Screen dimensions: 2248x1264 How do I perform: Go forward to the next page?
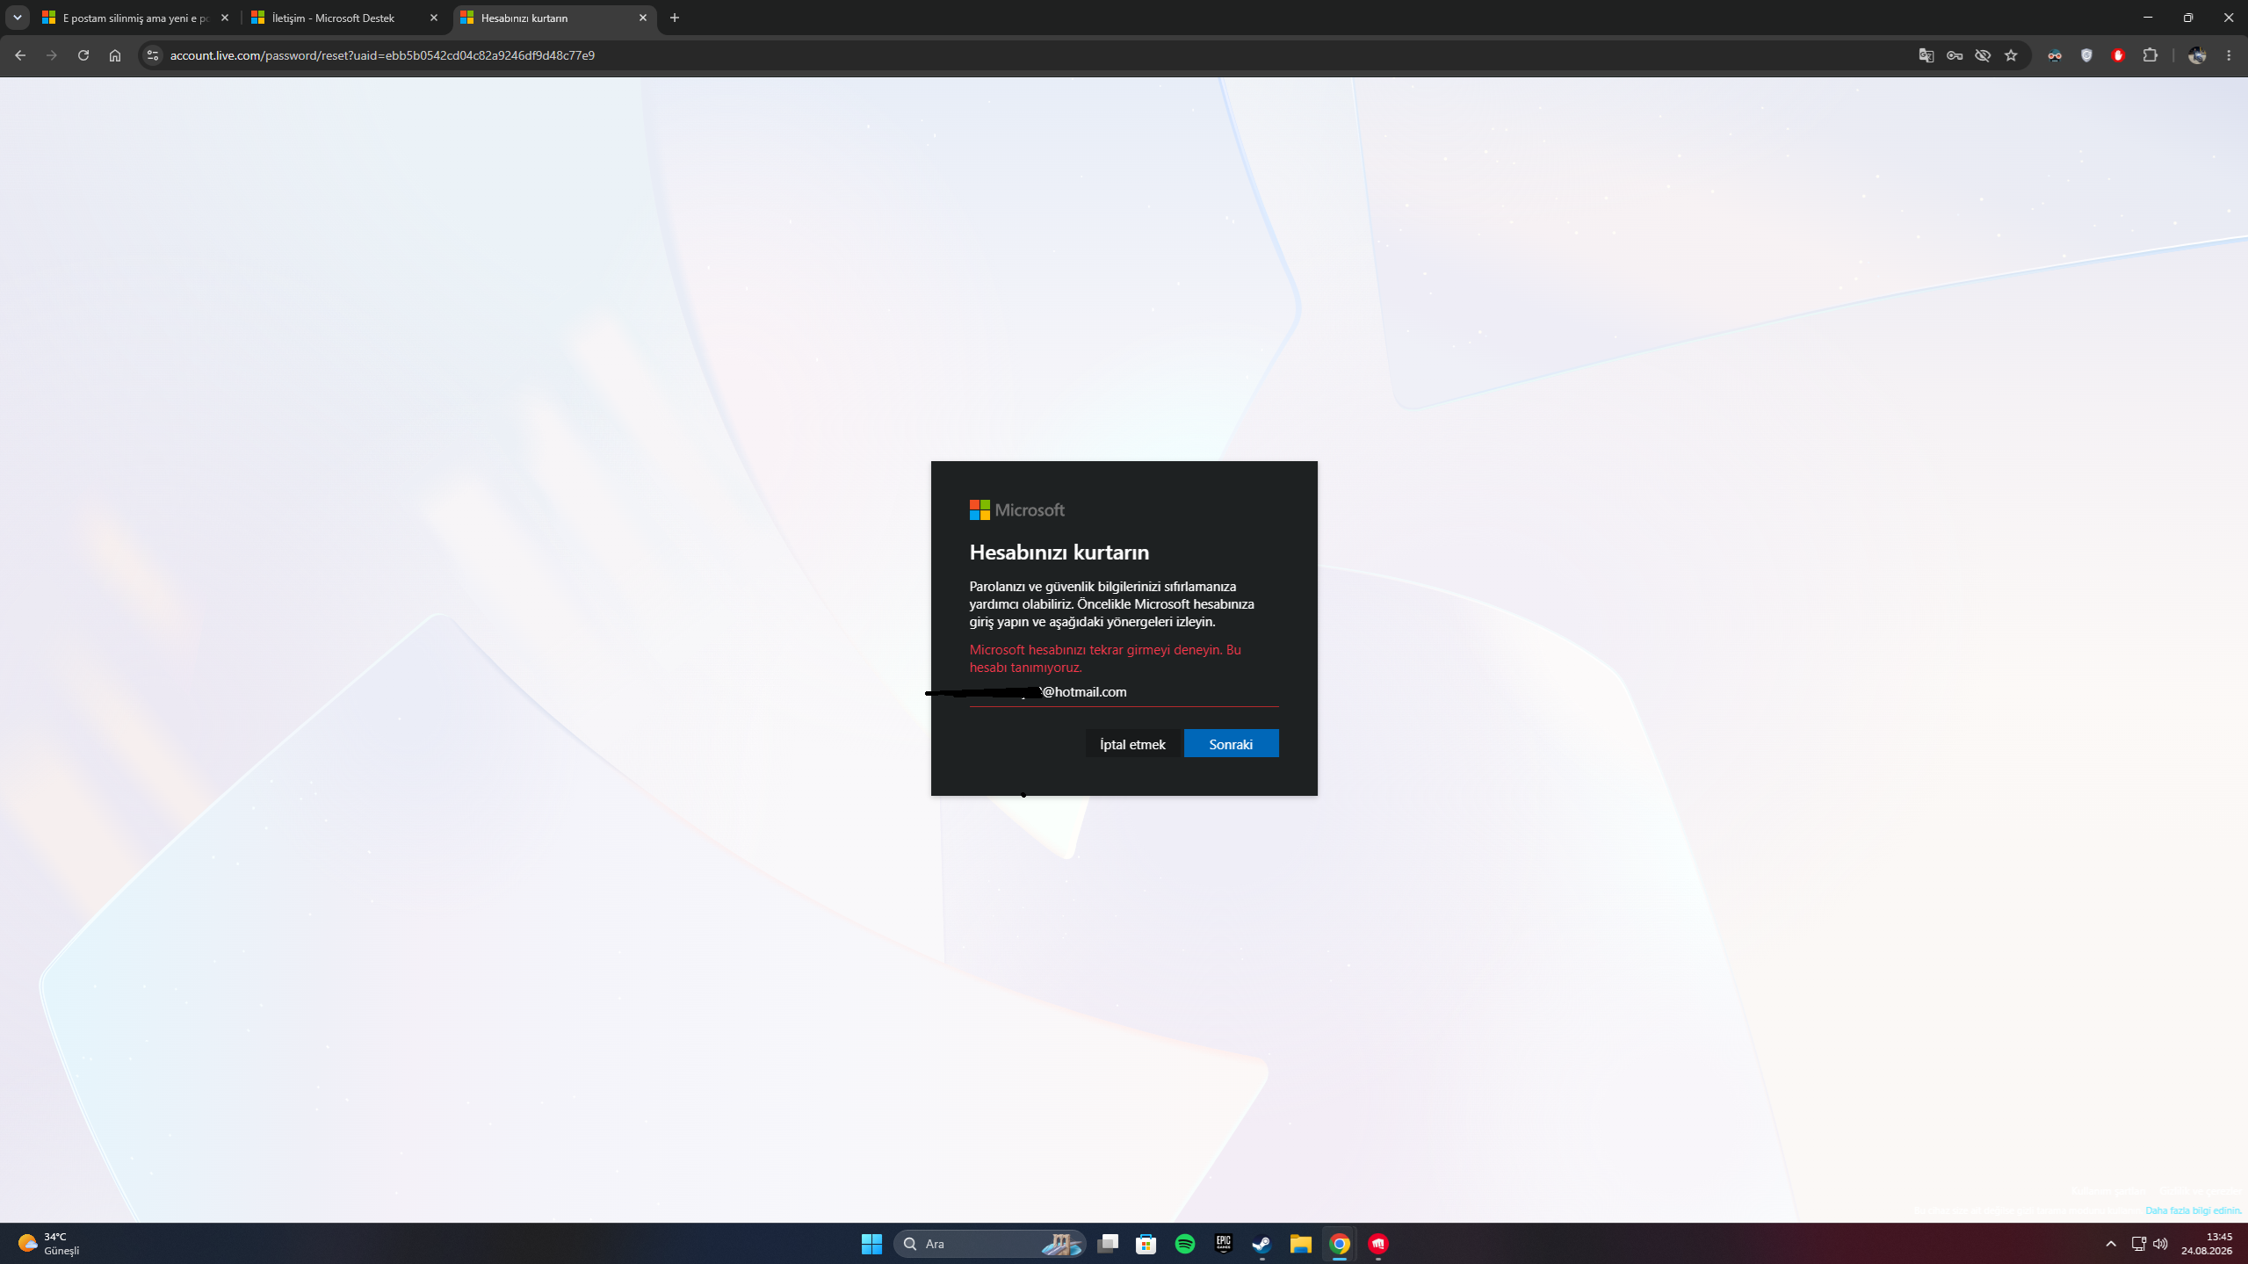pyautogui.click(x=51, y=55)
